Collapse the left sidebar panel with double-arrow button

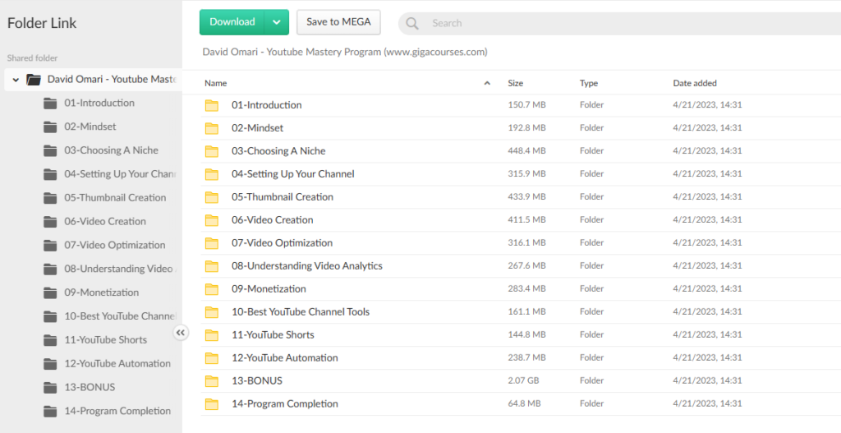(x=181, y=332)
